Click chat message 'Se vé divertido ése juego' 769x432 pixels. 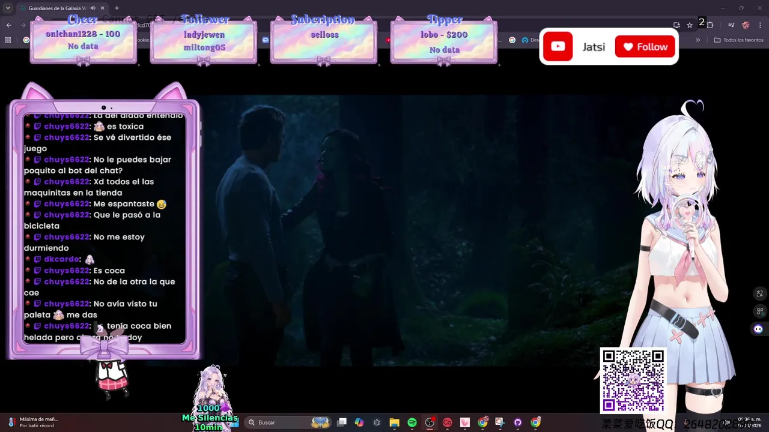[x=98, y=143]
